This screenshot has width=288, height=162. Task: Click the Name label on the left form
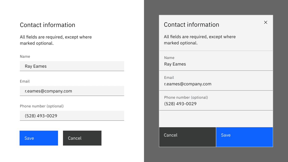pos(25,56)
